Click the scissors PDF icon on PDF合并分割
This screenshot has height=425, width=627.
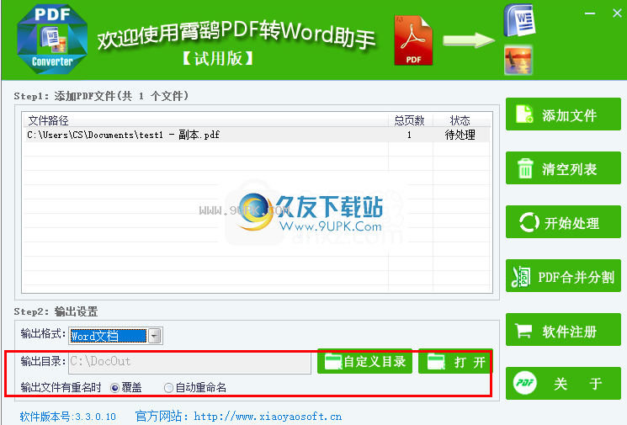click(x=521, y=277)
